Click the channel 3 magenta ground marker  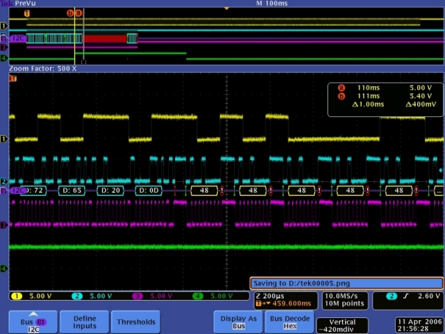tap(3, 225)
